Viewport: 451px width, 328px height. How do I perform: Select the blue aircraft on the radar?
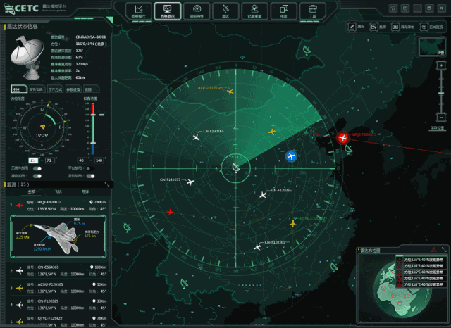click(291, 156)
